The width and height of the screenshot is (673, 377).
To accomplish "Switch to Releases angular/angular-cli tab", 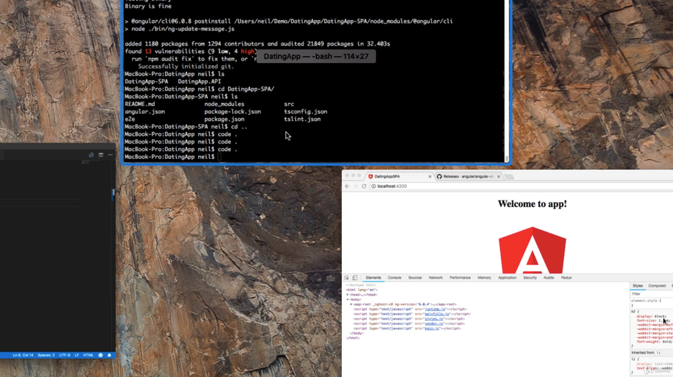I will click(x=468, y=177).
